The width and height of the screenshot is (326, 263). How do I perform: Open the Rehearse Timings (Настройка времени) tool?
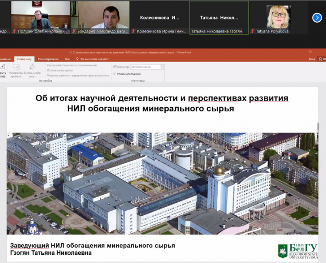tap(16, 71)
